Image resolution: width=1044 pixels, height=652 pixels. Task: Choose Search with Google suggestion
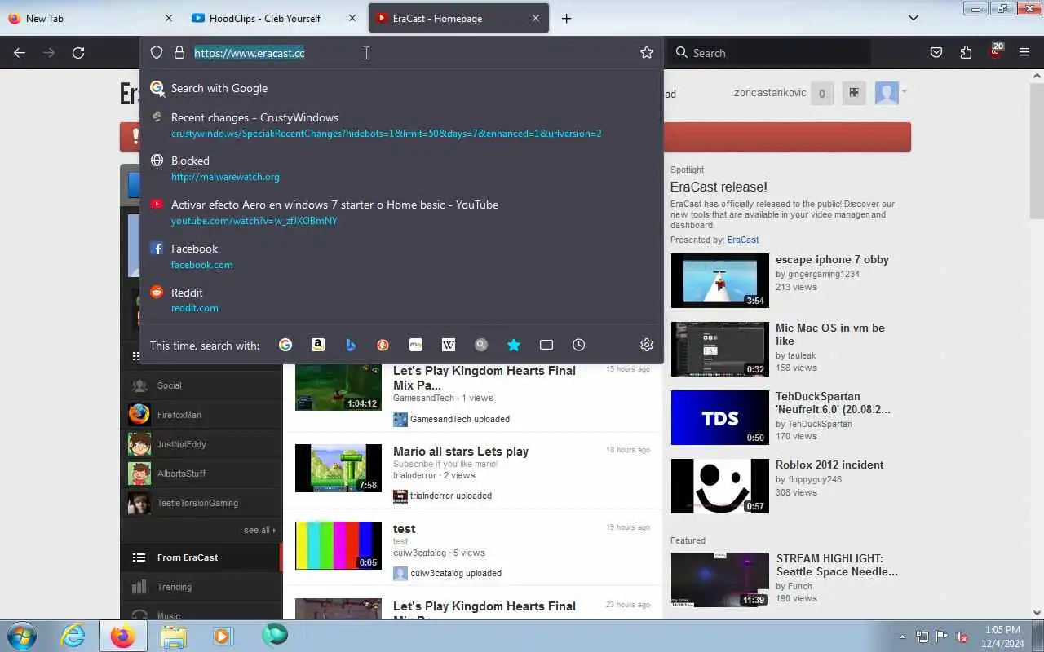[401, 88]
